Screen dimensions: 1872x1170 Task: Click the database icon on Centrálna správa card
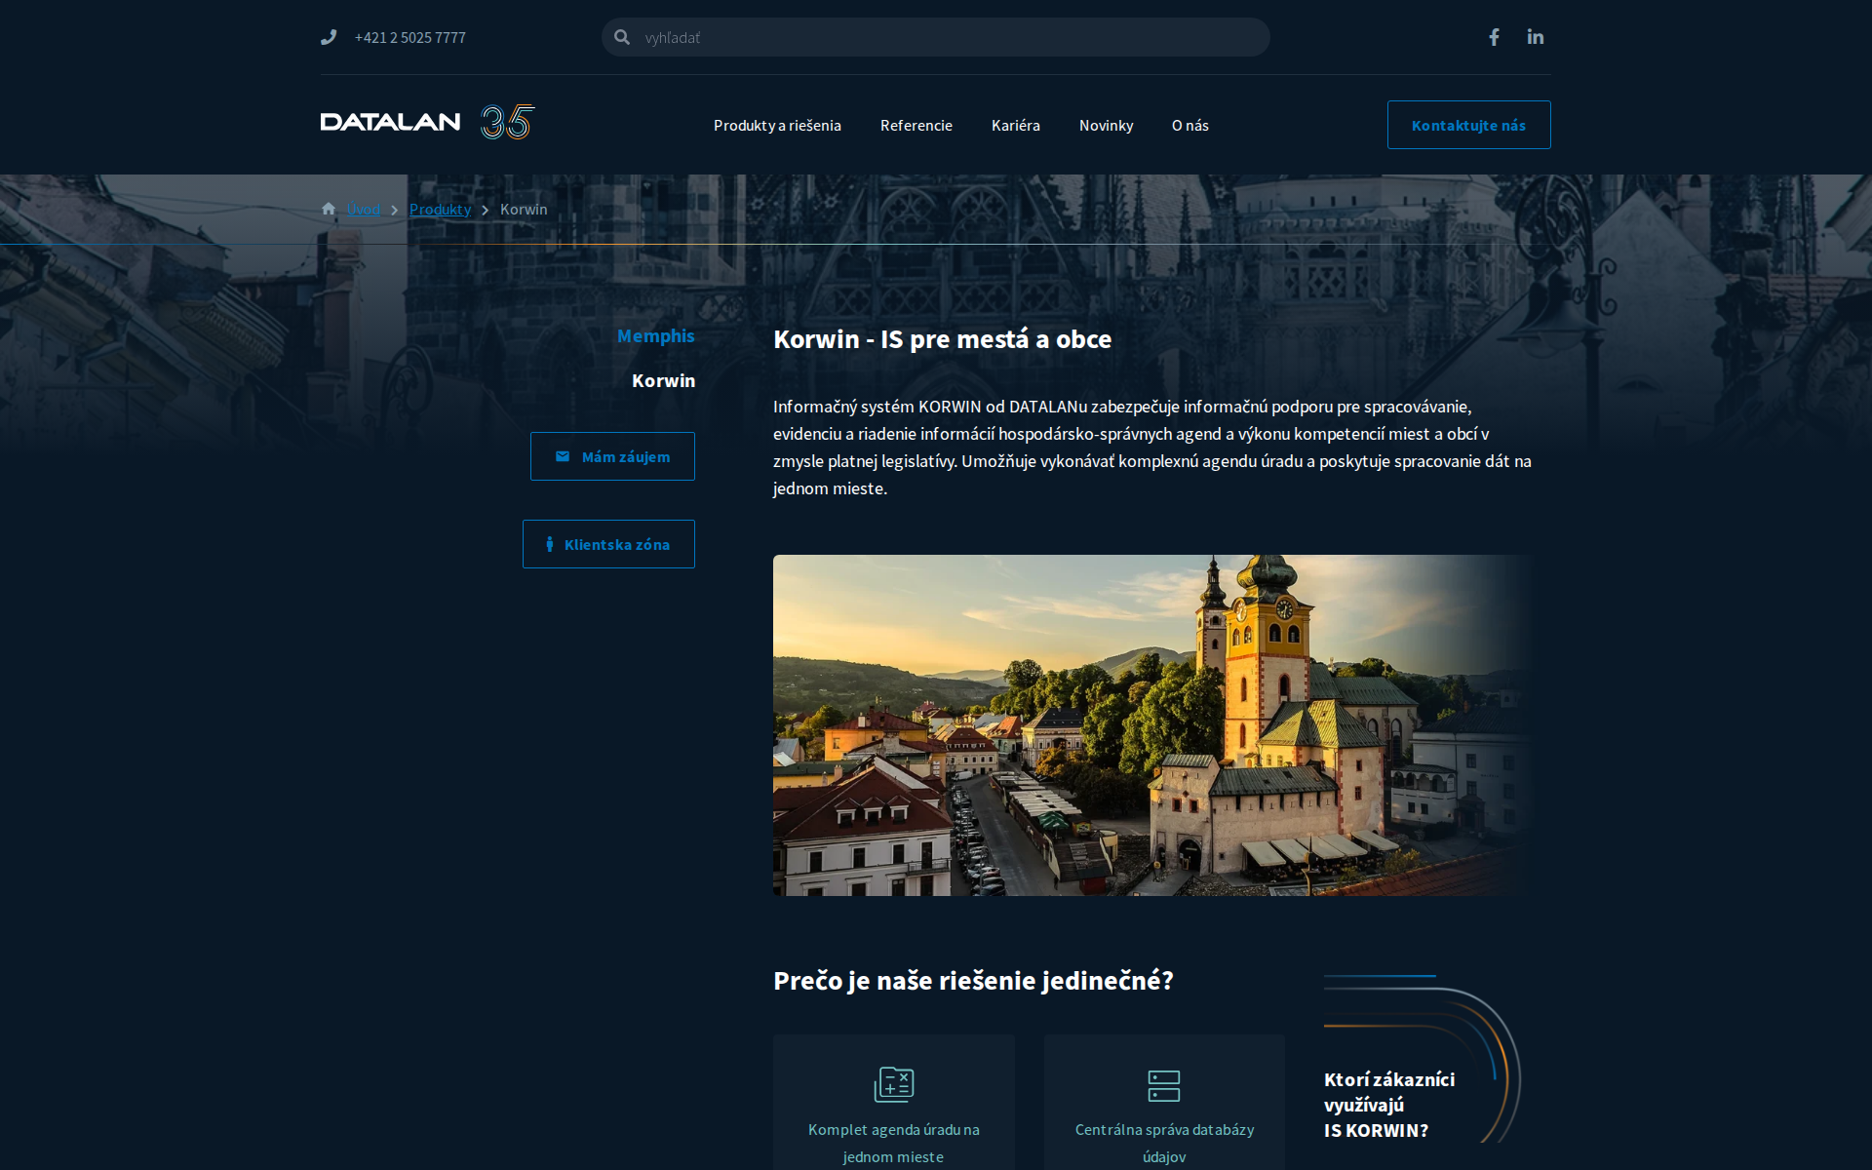pyautogui.click(x=1163, y=1085)
